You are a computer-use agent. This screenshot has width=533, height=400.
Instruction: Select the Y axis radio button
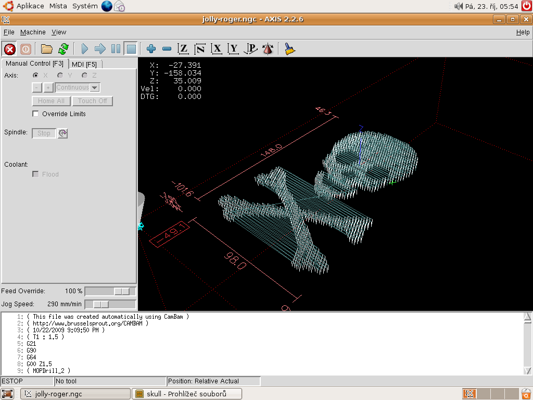(x=60, y=76)
